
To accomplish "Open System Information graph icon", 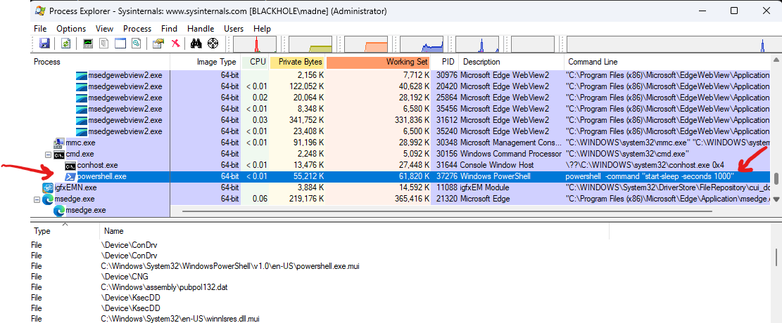I will [x=88, y=44].
